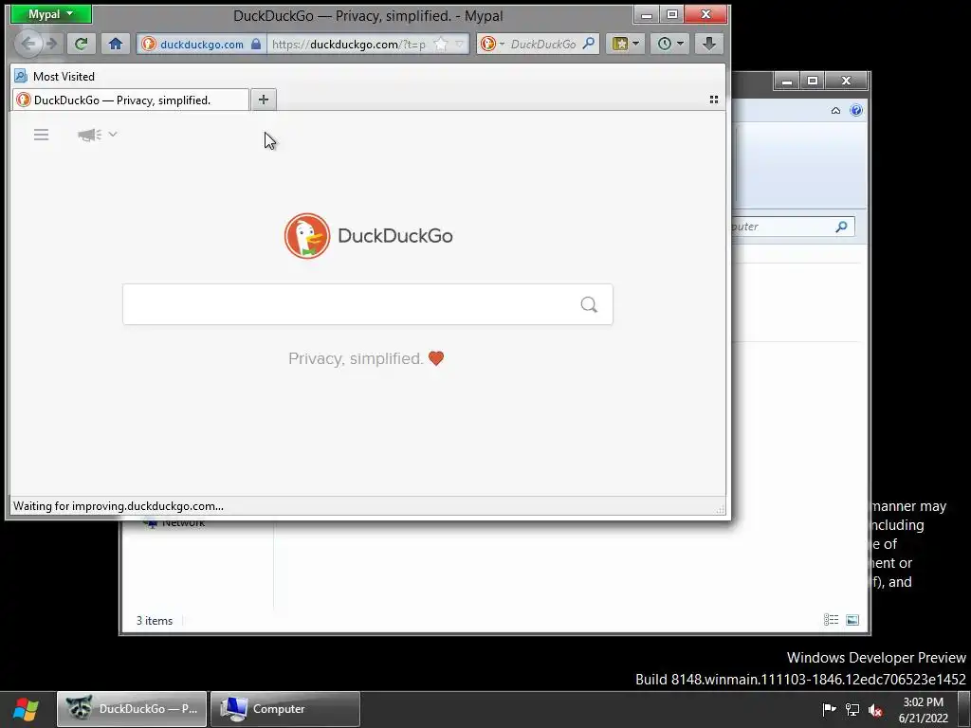The image size is (971, 728).
Task: Minimize the Computer window
Action: pos(787,81)
